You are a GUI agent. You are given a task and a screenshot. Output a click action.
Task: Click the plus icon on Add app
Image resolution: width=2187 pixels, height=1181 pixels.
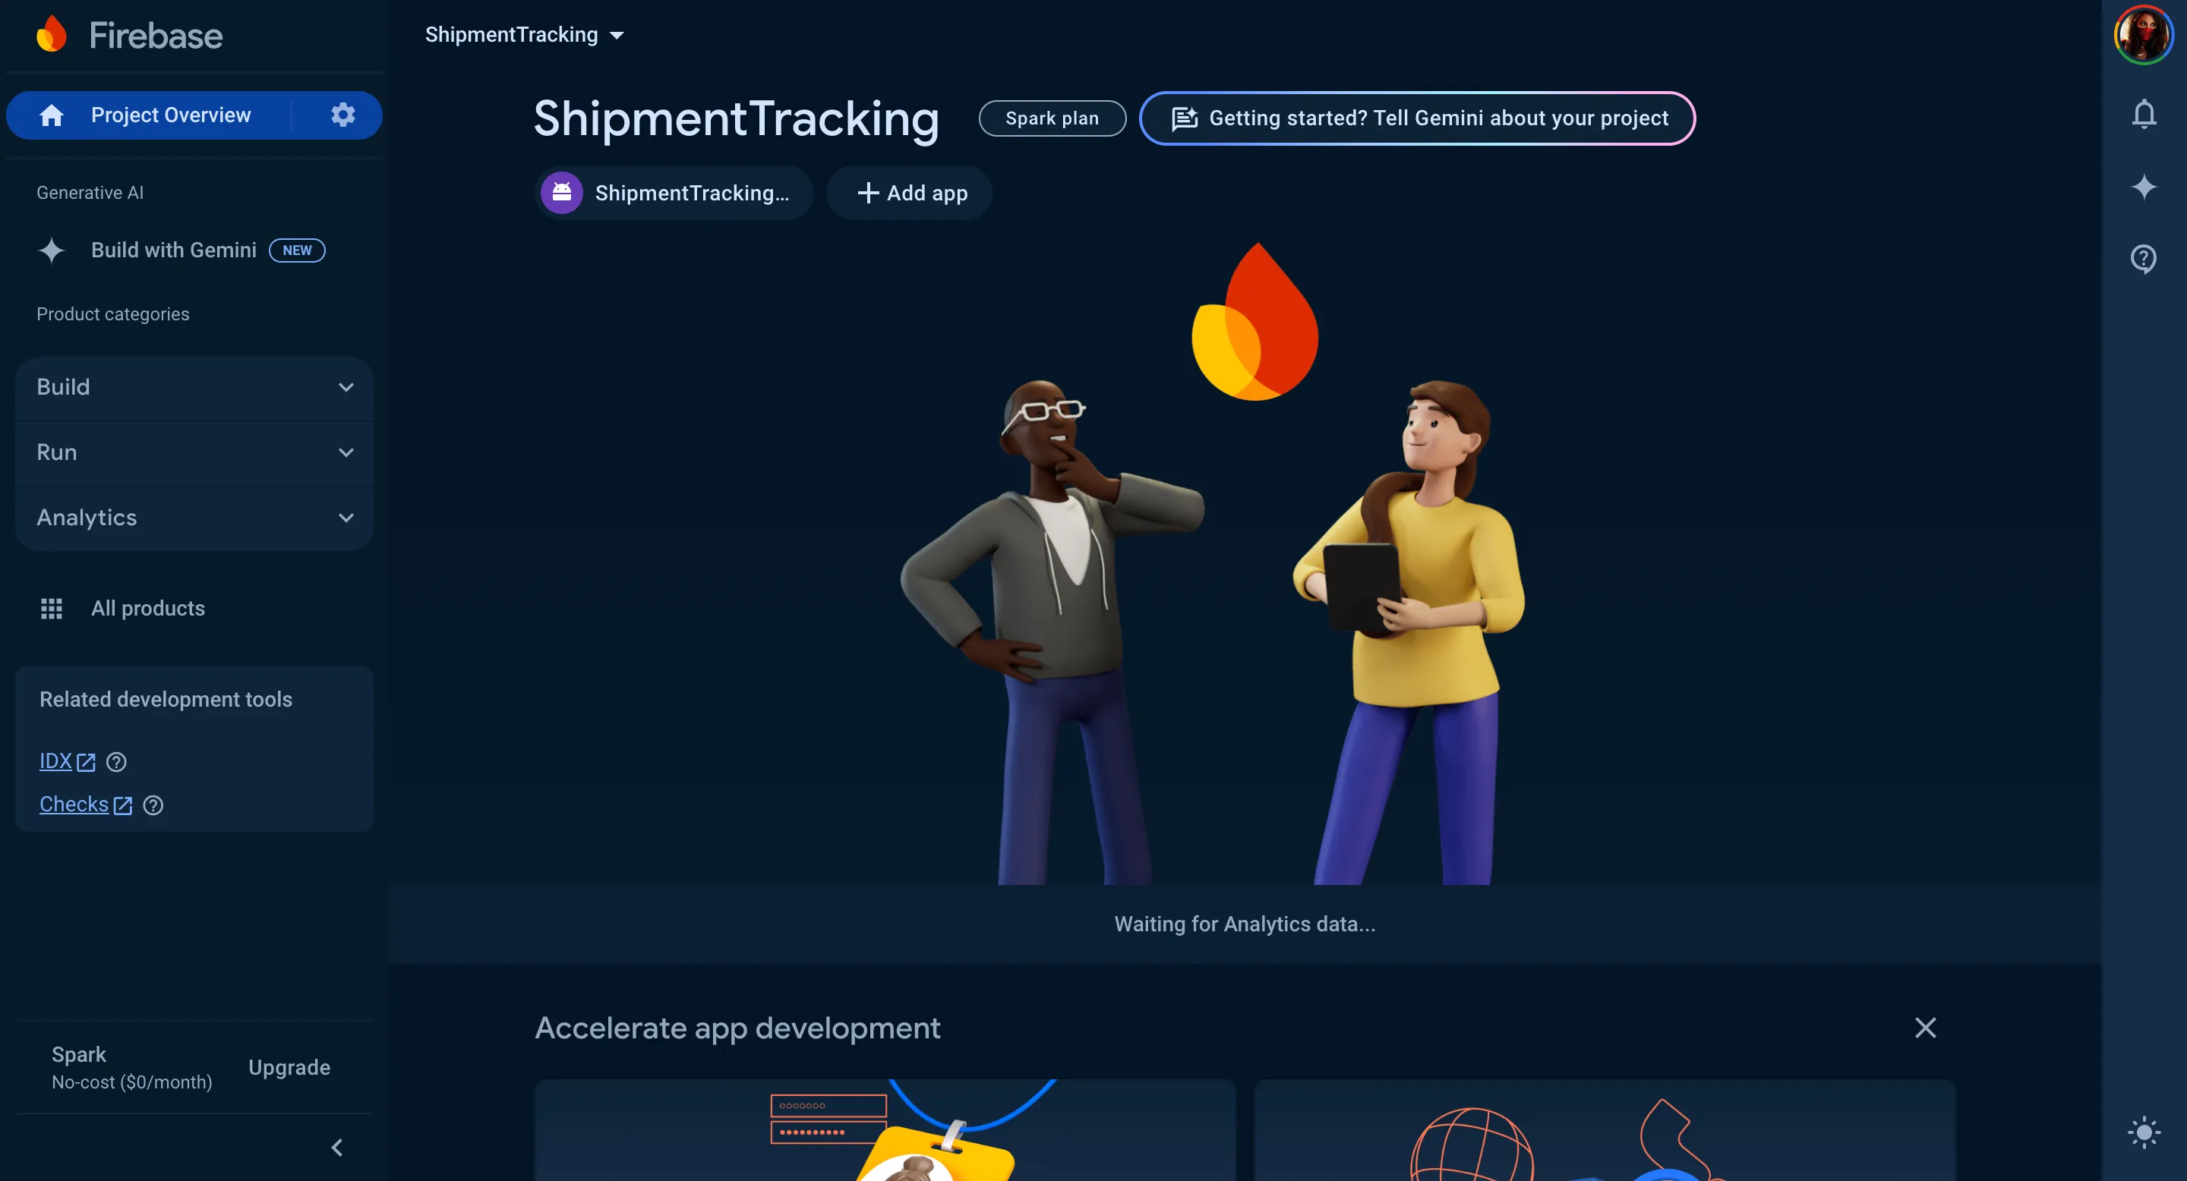pyautogui.click(x=868, y=194)
